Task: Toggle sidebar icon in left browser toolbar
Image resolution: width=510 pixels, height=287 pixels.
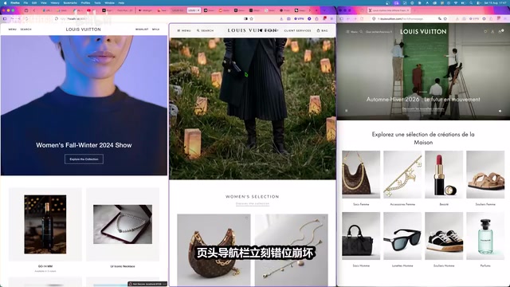Action: coord(5,19)
